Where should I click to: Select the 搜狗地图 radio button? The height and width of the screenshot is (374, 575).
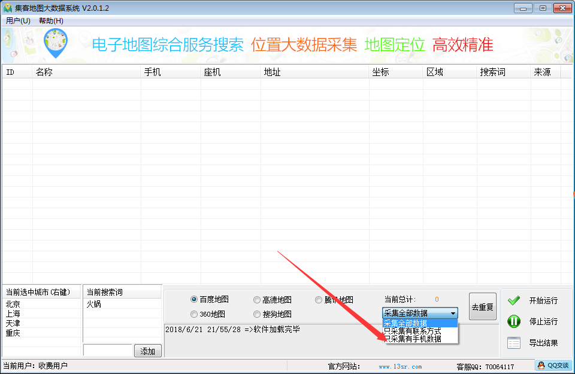point(257,314)
